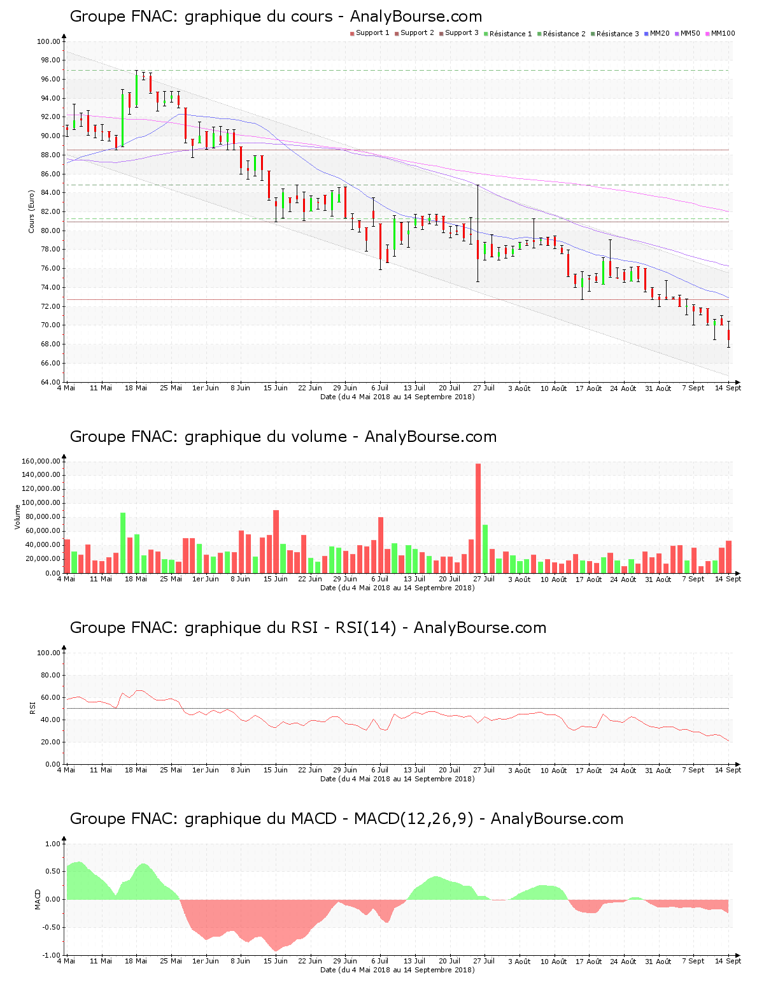Click the MM20 blue legend swatch
764x987 pixels.
tap(647, 33)
